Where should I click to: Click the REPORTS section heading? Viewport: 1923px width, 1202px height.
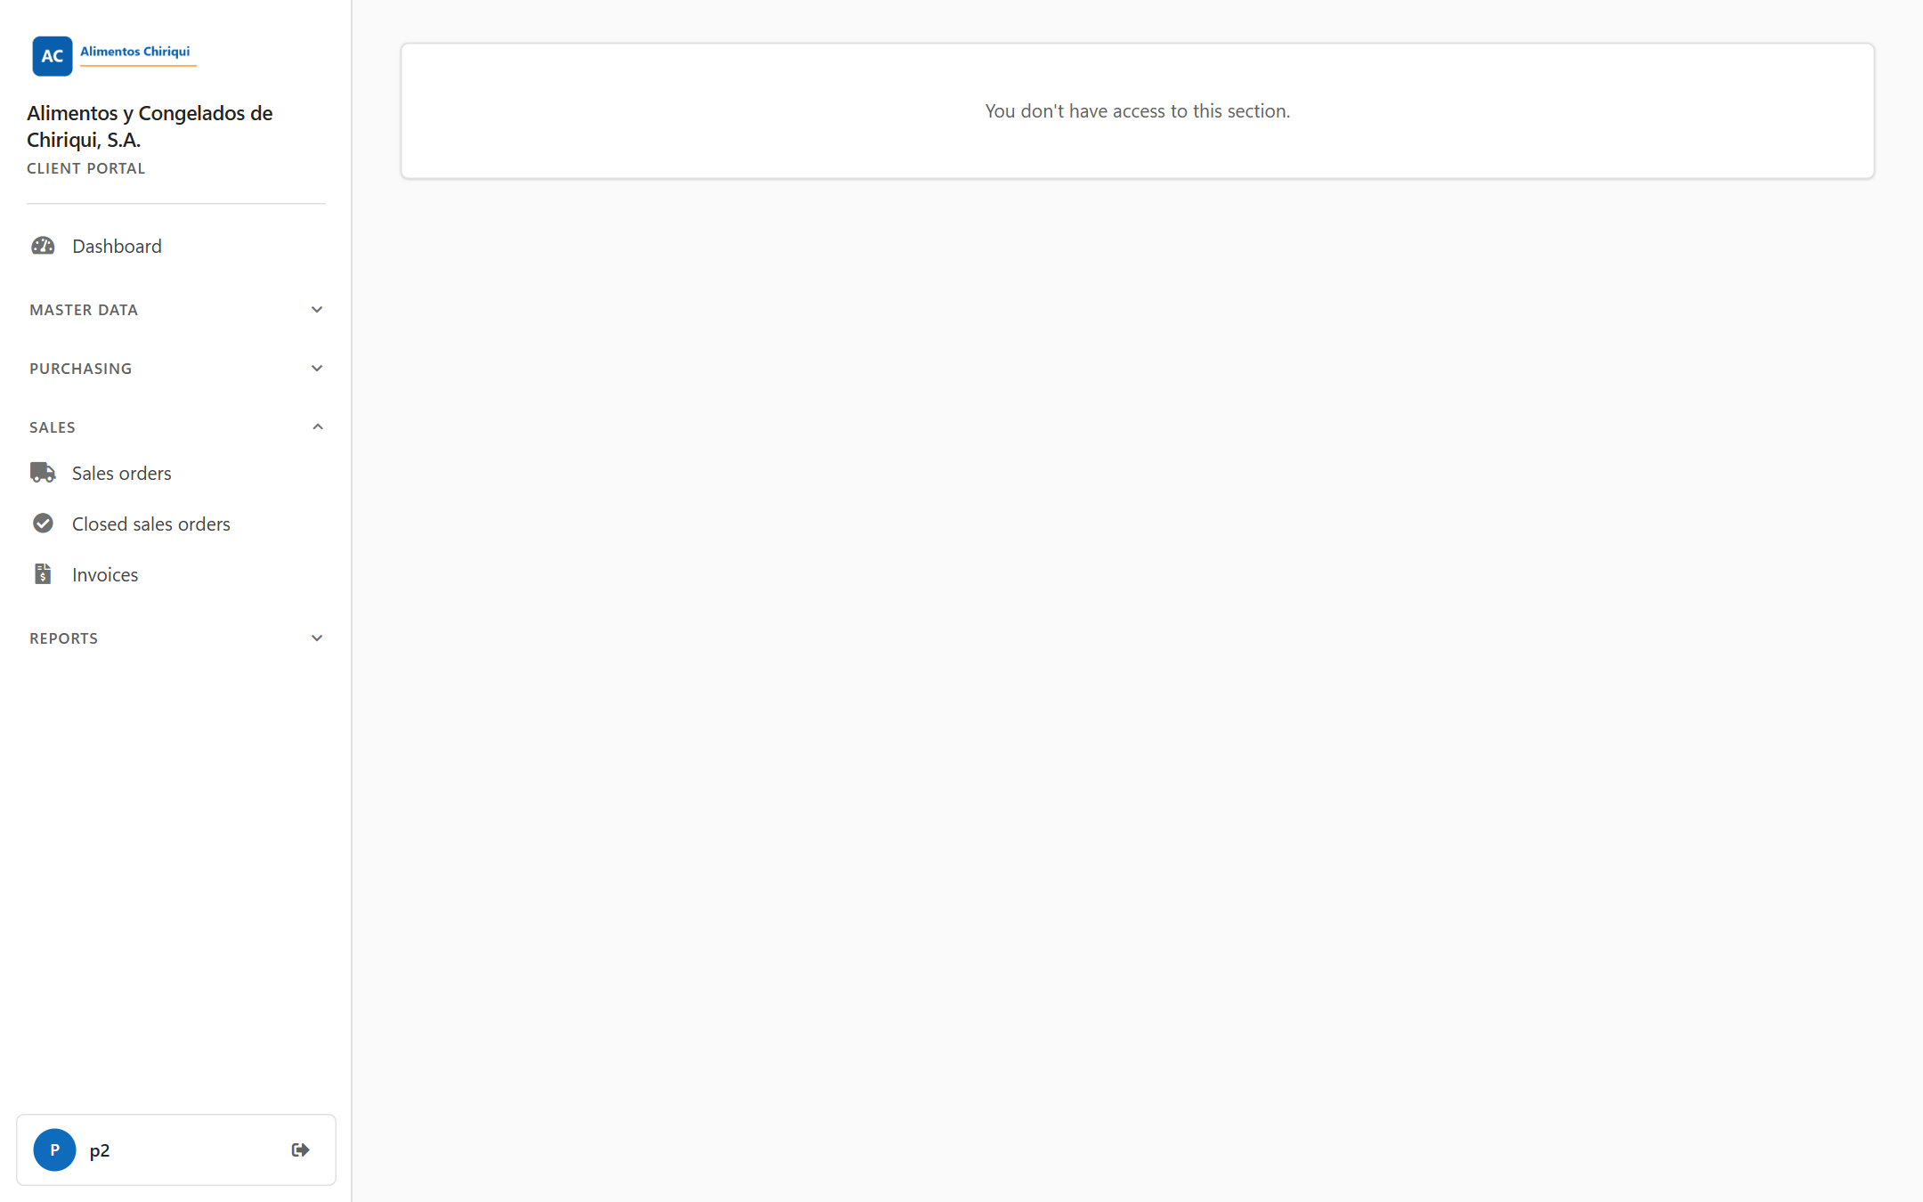click(63, 638)
